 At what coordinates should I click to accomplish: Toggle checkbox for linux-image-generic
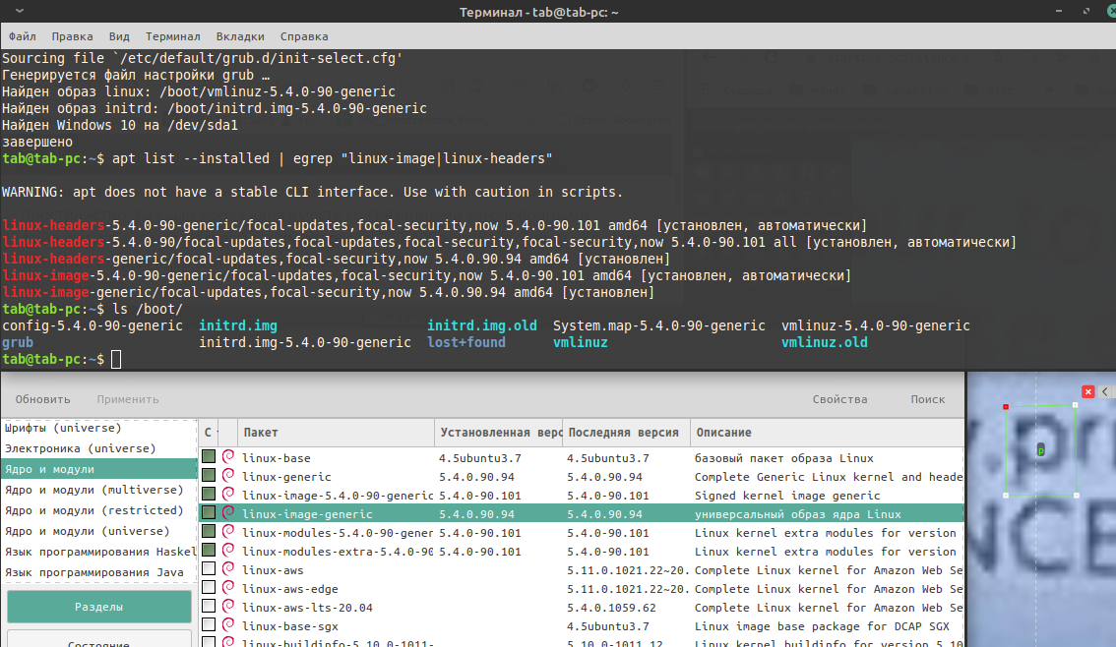coord(209,512)
